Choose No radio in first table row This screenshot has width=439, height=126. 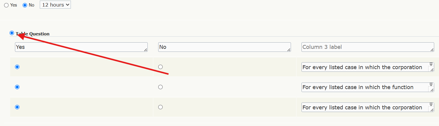pos(161,67)
